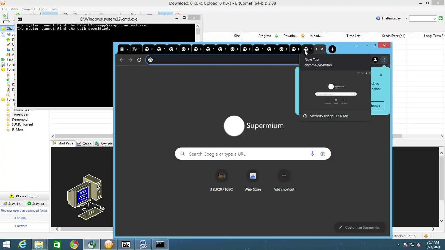Click the Windows Start button

[x=6, y=244]
